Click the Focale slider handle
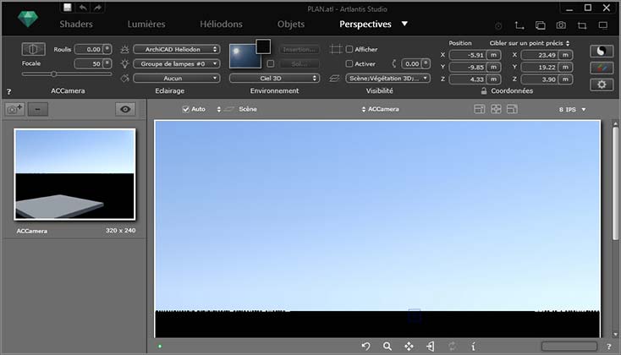 point(53,74)
